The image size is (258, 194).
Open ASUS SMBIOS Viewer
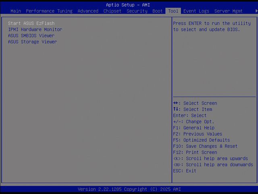pos(31,36)
